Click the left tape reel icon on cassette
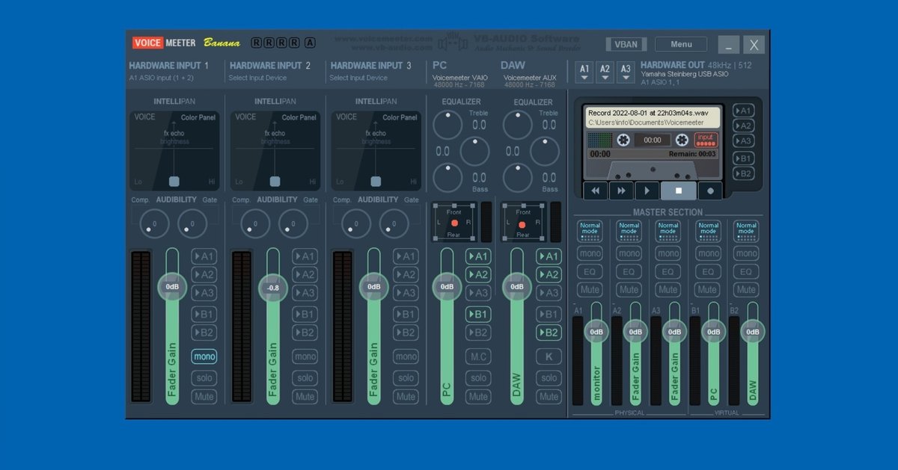This screenshot has height=470, width=898. point(623,140)
